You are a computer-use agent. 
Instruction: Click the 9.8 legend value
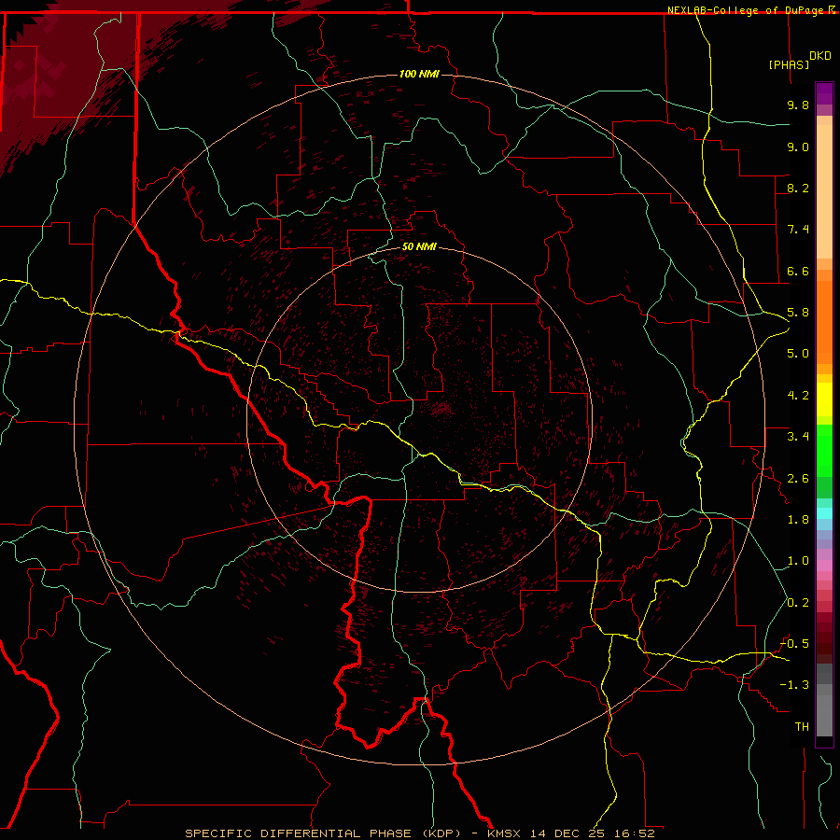pos(798,105)
